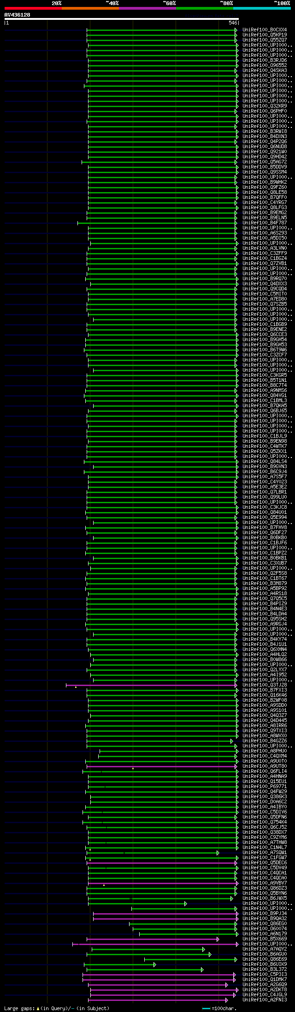This screenshot has width=295, height=1012.
Task: Select the UniRef100_C9ZYM6 label
Action: (x=265, y=837)
